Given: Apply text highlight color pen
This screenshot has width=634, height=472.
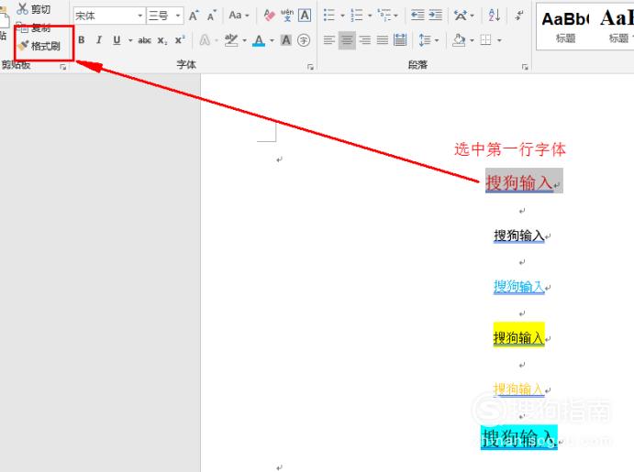Looking at the screenshot, I should click(231, 40).
